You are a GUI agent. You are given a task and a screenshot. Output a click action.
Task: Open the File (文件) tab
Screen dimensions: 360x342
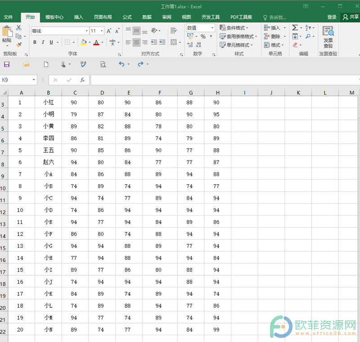click(8, 17)
